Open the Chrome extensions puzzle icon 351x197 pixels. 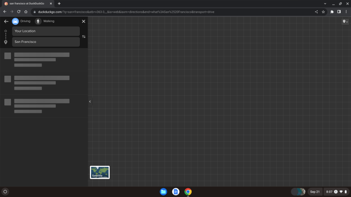tap(332, 12)
